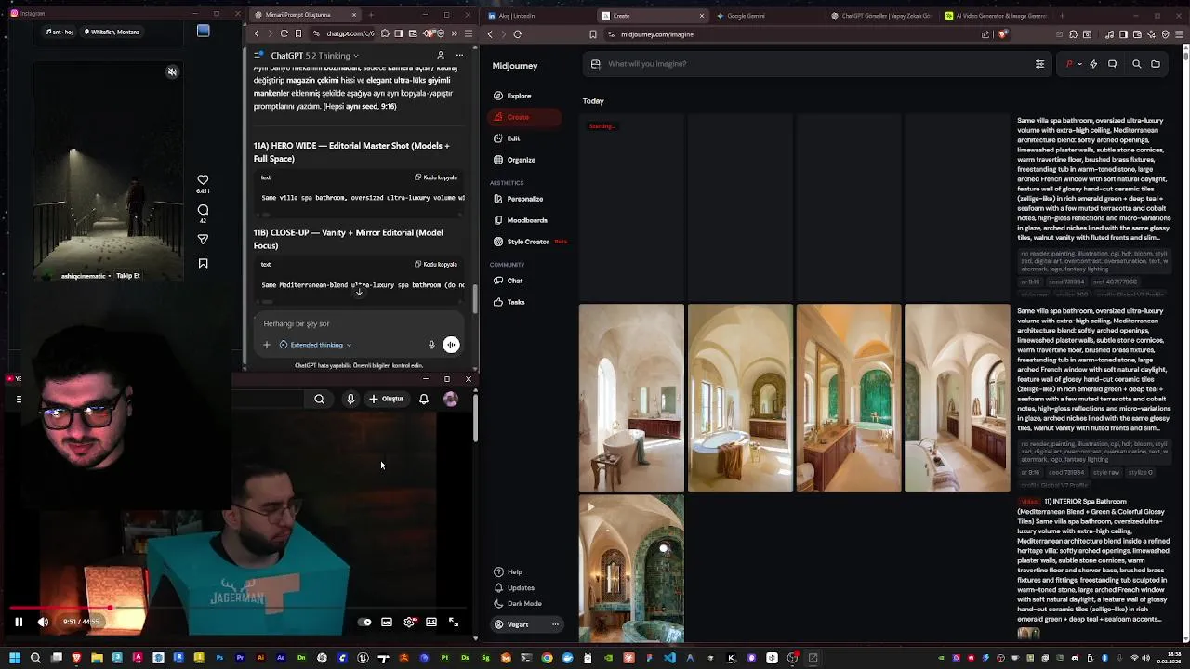Viewport: 1190px width, 669px height.
Task: Toggle YouTube autoplay switch
Action: [365, 622]
